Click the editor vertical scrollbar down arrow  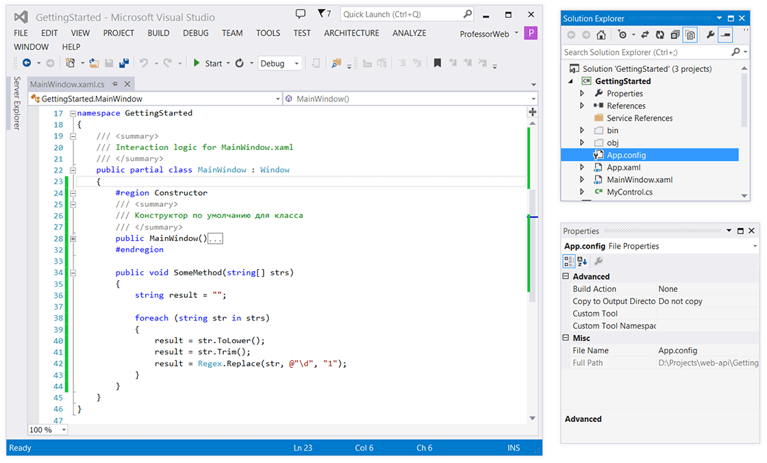tap(533, 418)
